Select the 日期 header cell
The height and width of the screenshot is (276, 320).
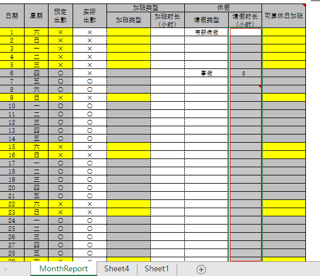point(12,16)
